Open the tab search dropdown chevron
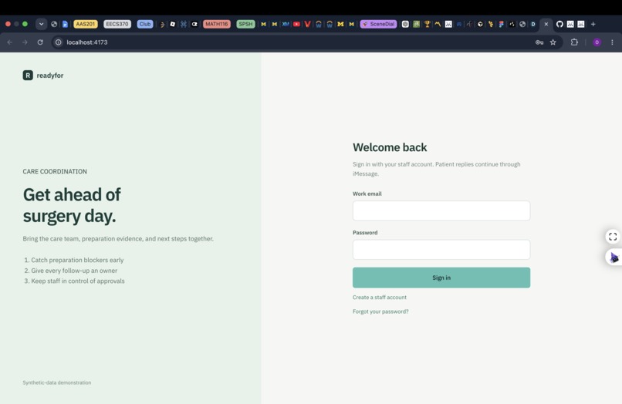The width and height of the screenshot is (622, 404). click(x=41, y=24)
